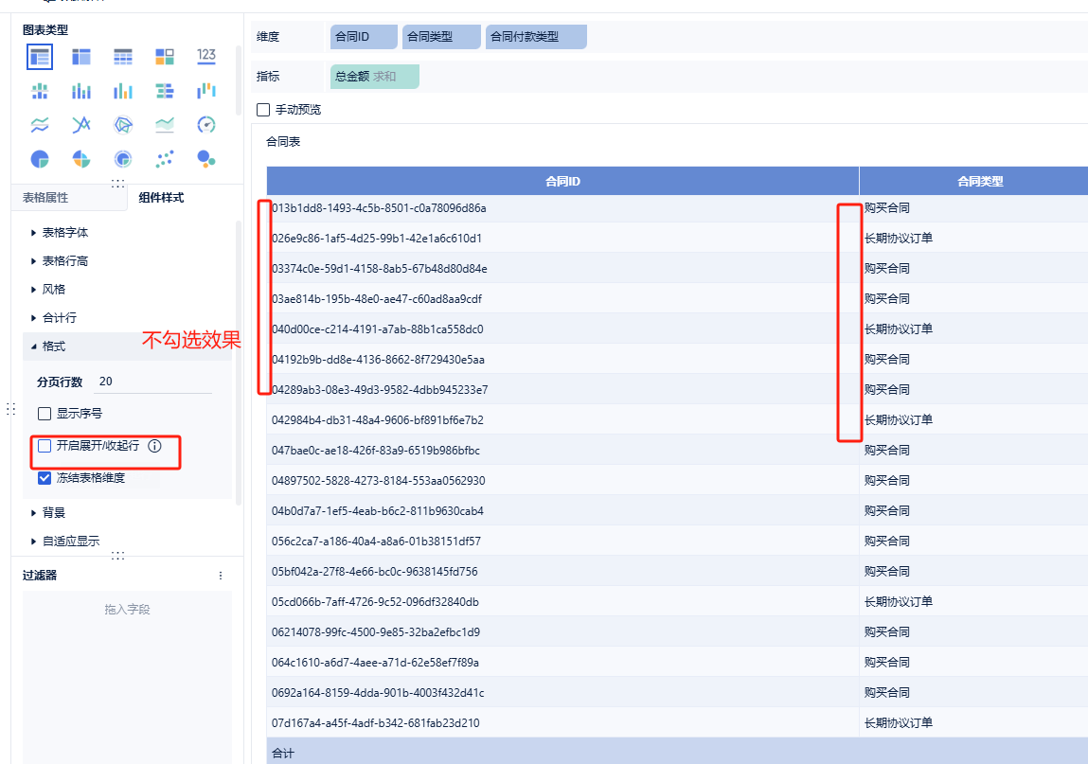Expand the 风格 section
The image size is (1088, 764).
tap(48, 290)
